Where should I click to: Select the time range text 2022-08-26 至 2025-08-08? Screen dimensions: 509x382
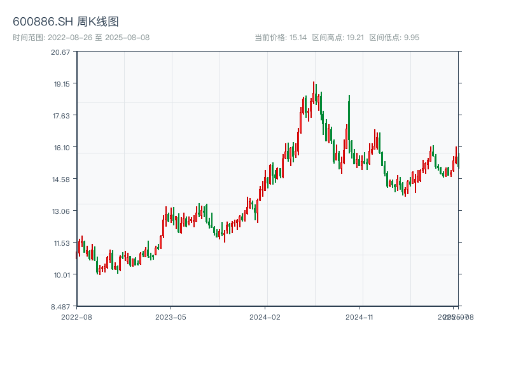(x=99, y=38)
